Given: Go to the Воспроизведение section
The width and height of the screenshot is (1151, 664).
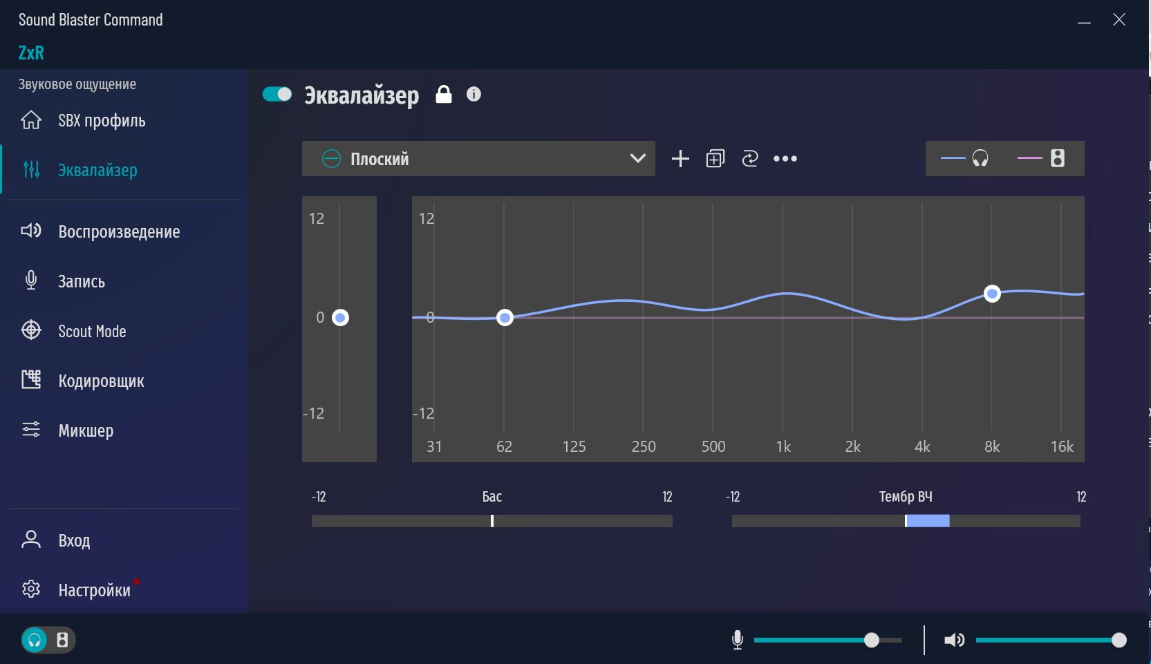Looking at the screenshot, I should click(118, 231).
